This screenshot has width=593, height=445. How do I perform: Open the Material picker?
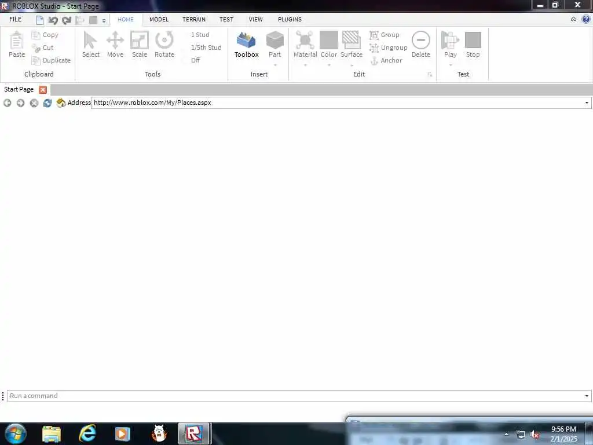click(305, 45)
